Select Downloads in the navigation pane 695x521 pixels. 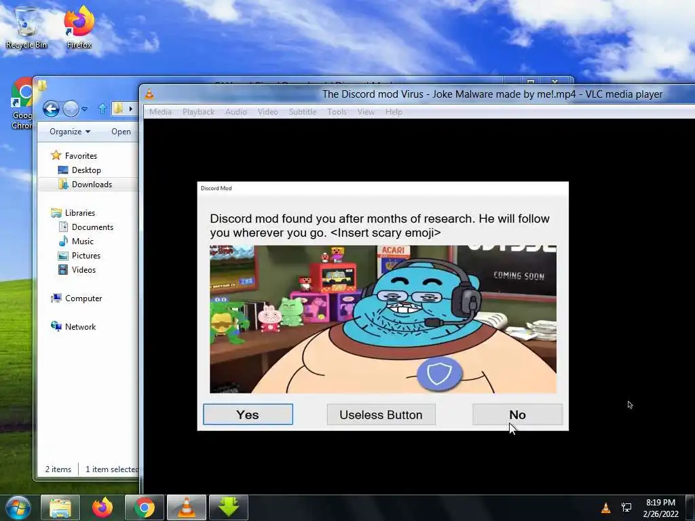(x=92, y=185)
